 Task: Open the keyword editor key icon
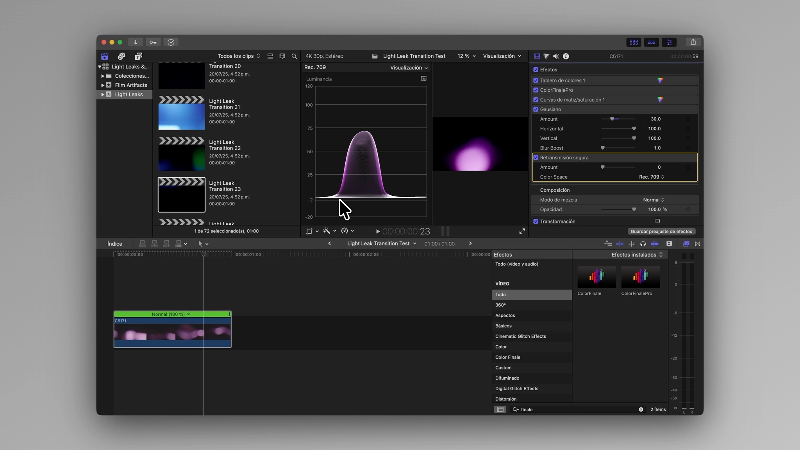(153, 42)
